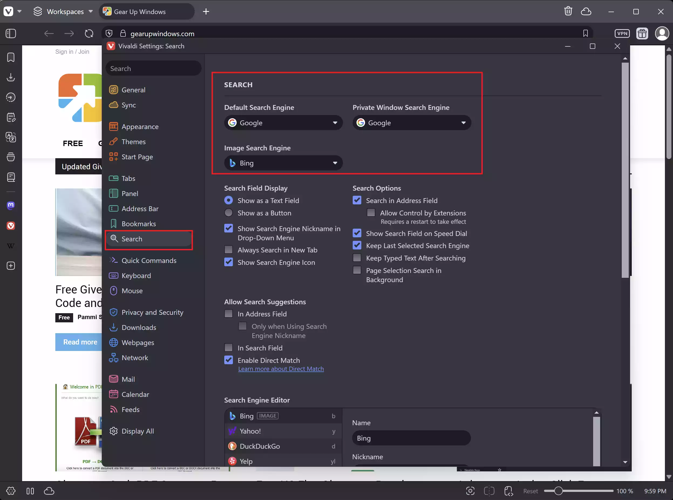Select Show as a Button option
Image resolution: width=673 pixels, height=500 pixels.
pos(229,212)
